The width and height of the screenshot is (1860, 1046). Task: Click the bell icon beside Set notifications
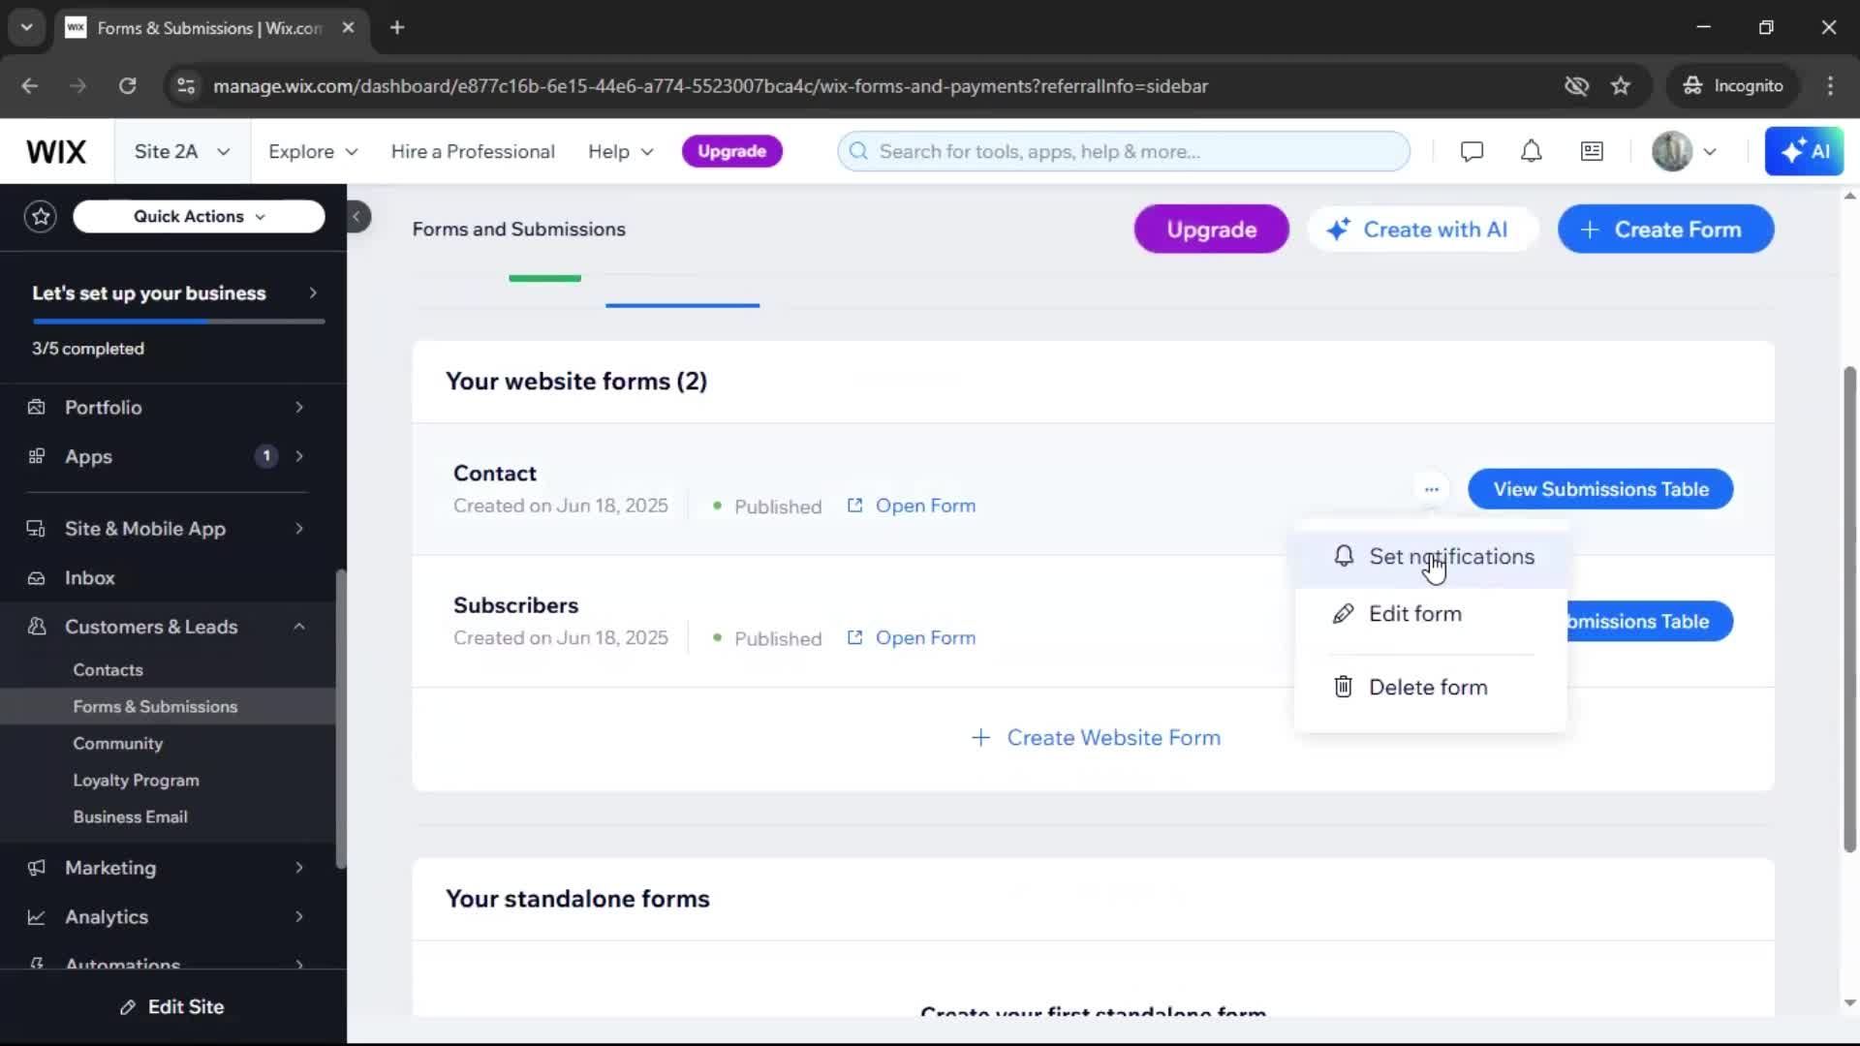[1344, 556]
